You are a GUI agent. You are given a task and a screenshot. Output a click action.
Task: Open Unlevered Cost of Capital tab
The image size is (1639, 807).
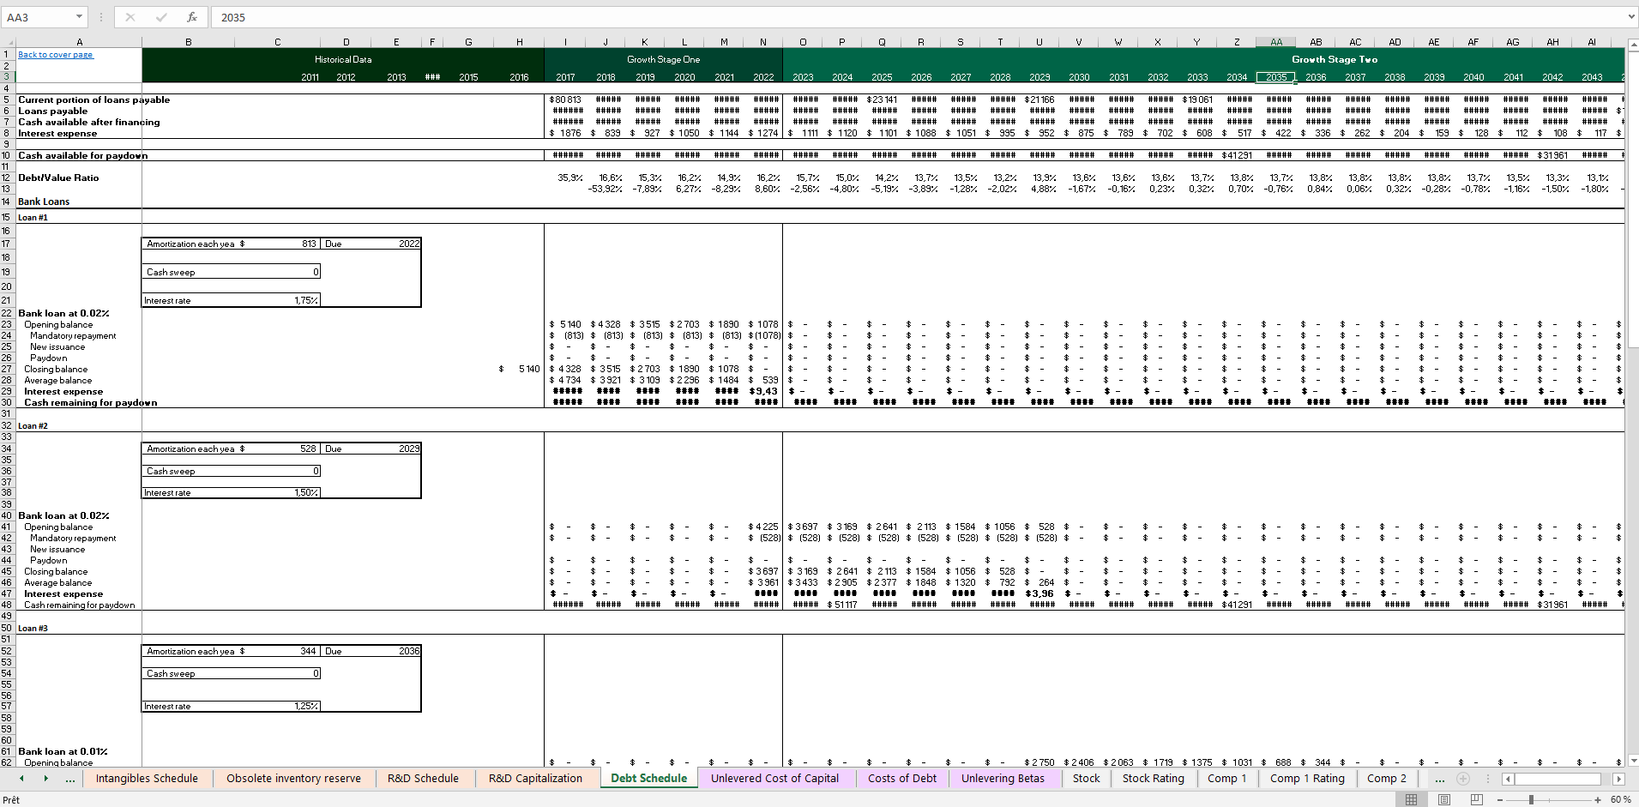774,779
